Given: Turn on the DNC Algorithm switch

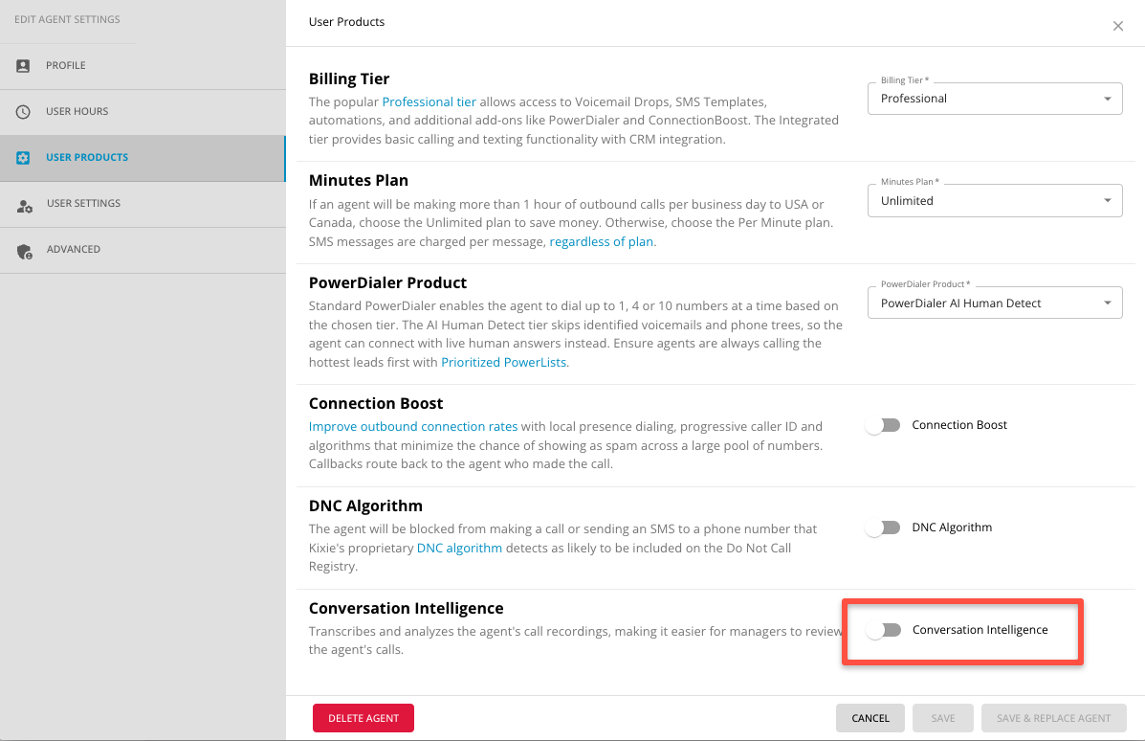Looking at the screenshot, I should [883, 528].
